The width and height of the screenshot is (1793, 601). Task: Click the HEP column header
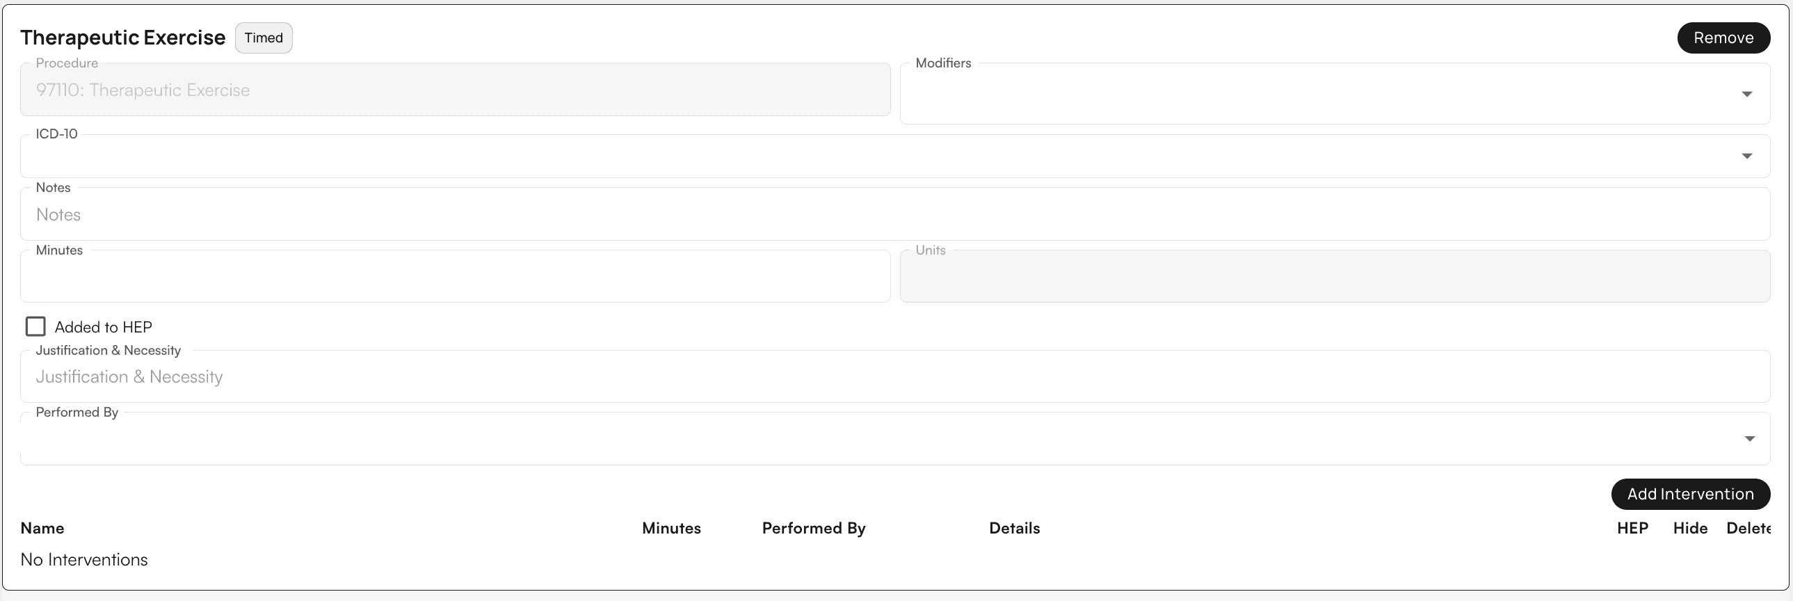[1632, 528]
